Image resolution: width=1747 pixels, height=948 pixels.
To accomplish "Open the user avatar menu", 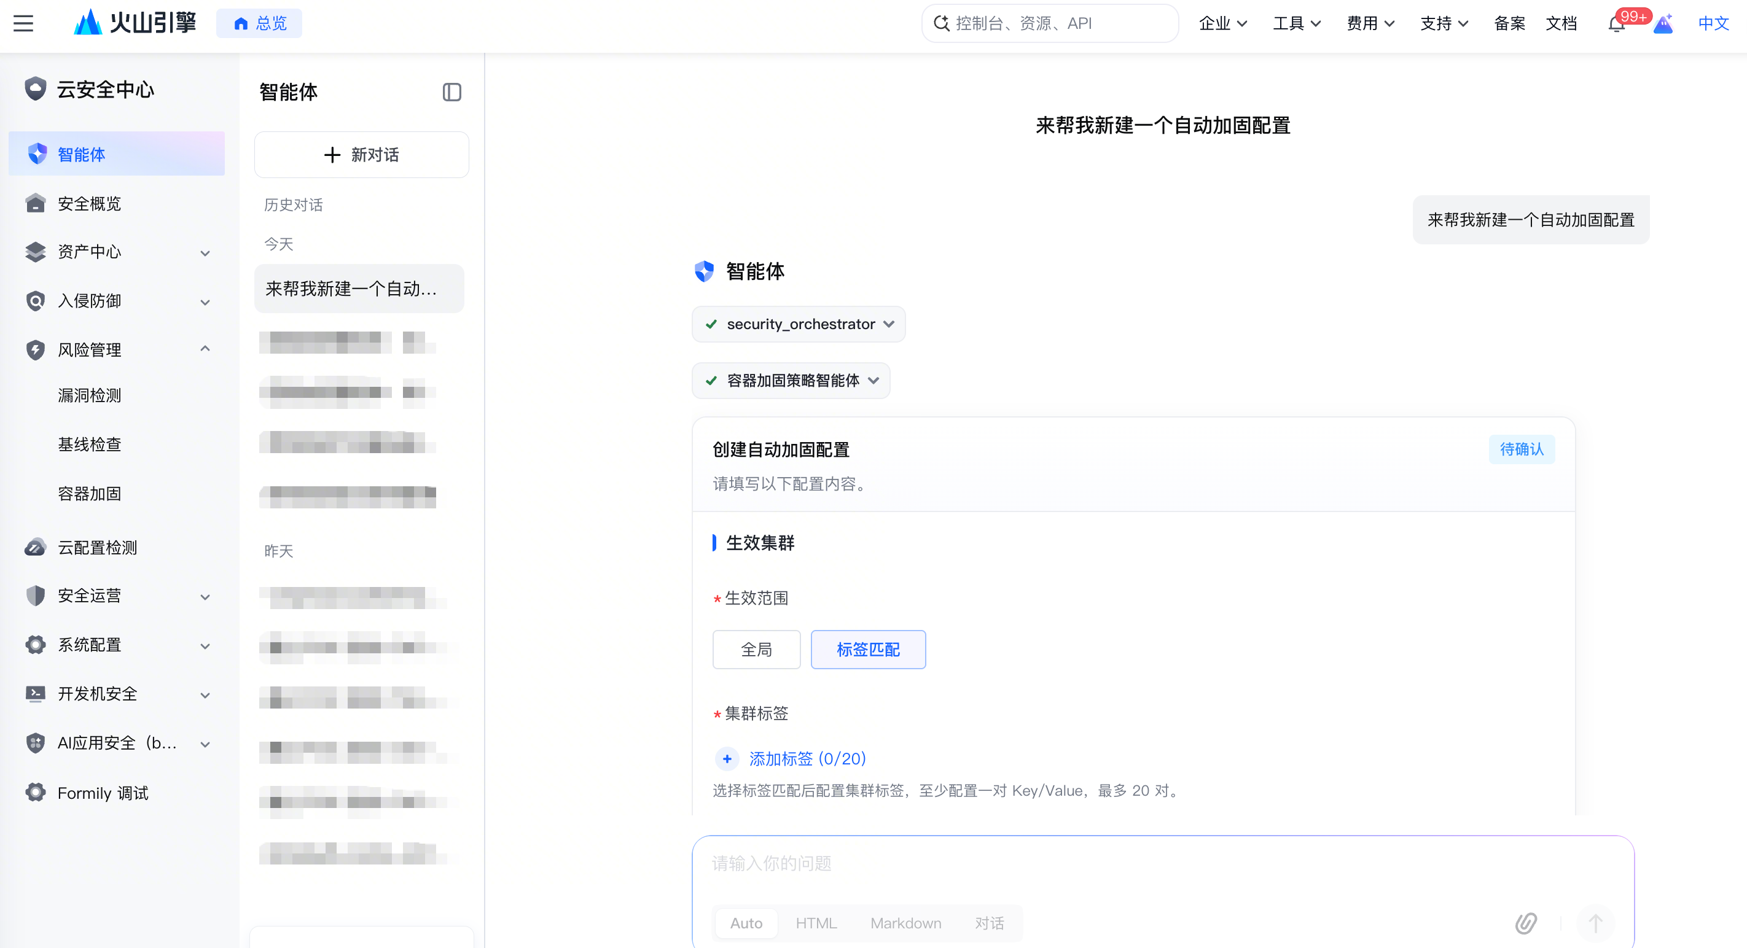I will [1663, 25].
